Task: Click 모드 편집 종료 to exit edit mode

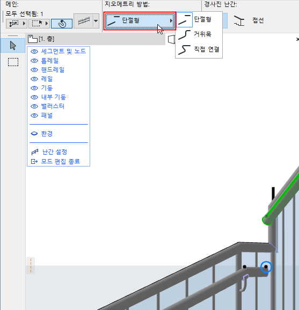Action: [61, 161]
